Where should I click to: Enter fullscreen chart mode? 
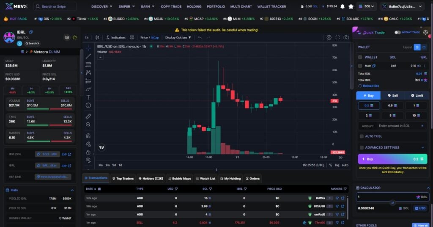[x=337, y=37]
